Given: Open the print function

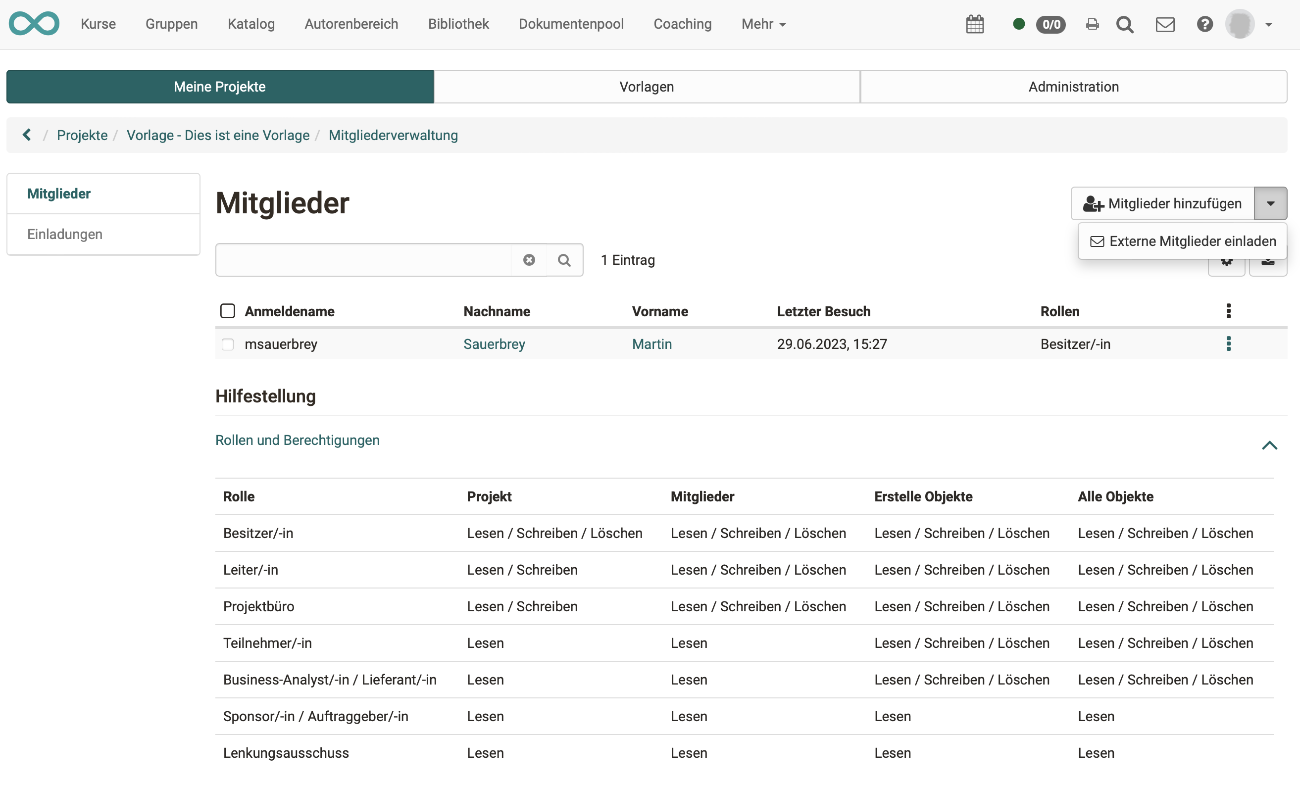Looking at the screenshot, I should pyautogui.click(x=1092, y=24).
